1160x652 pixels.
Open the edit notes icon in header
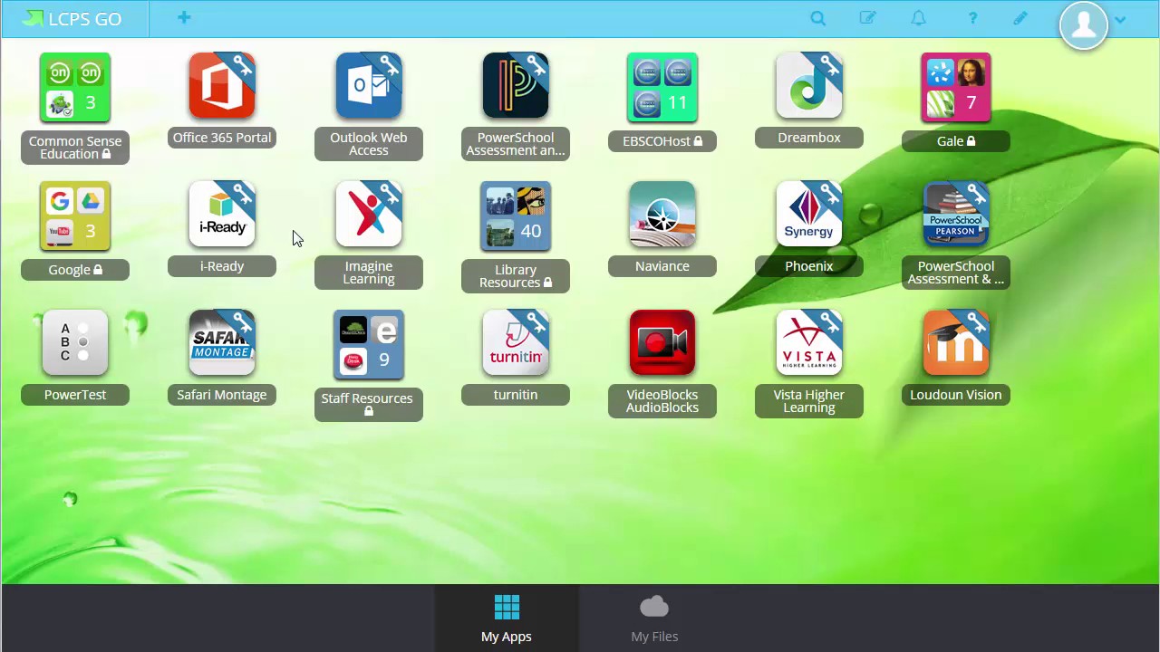868,18
